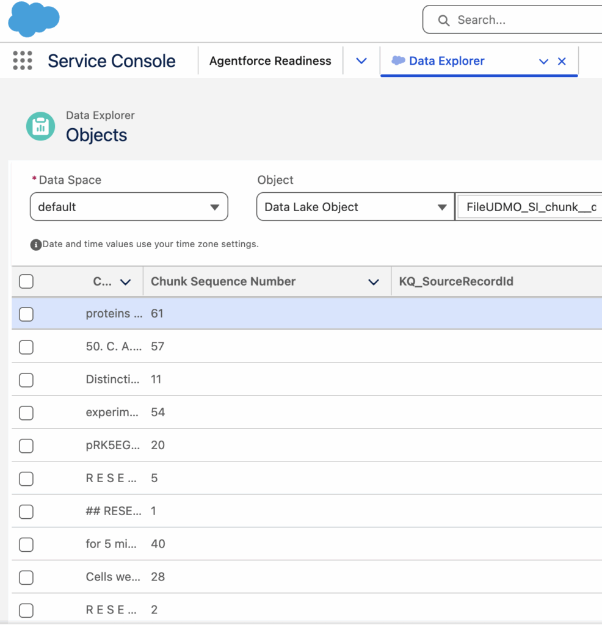Viewport: 602px width, 625px height.
Task: Open the Data Explorer tab actions chevron
Action: (543, 62)
